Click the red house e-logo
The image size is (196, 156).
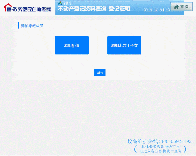point(7,7)
